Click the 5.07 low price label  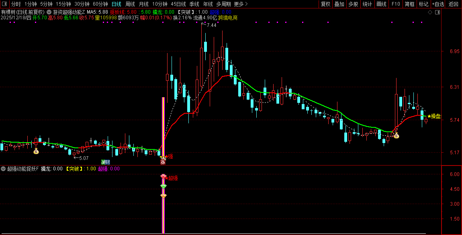pyautogui.click(x=84, y=158)
